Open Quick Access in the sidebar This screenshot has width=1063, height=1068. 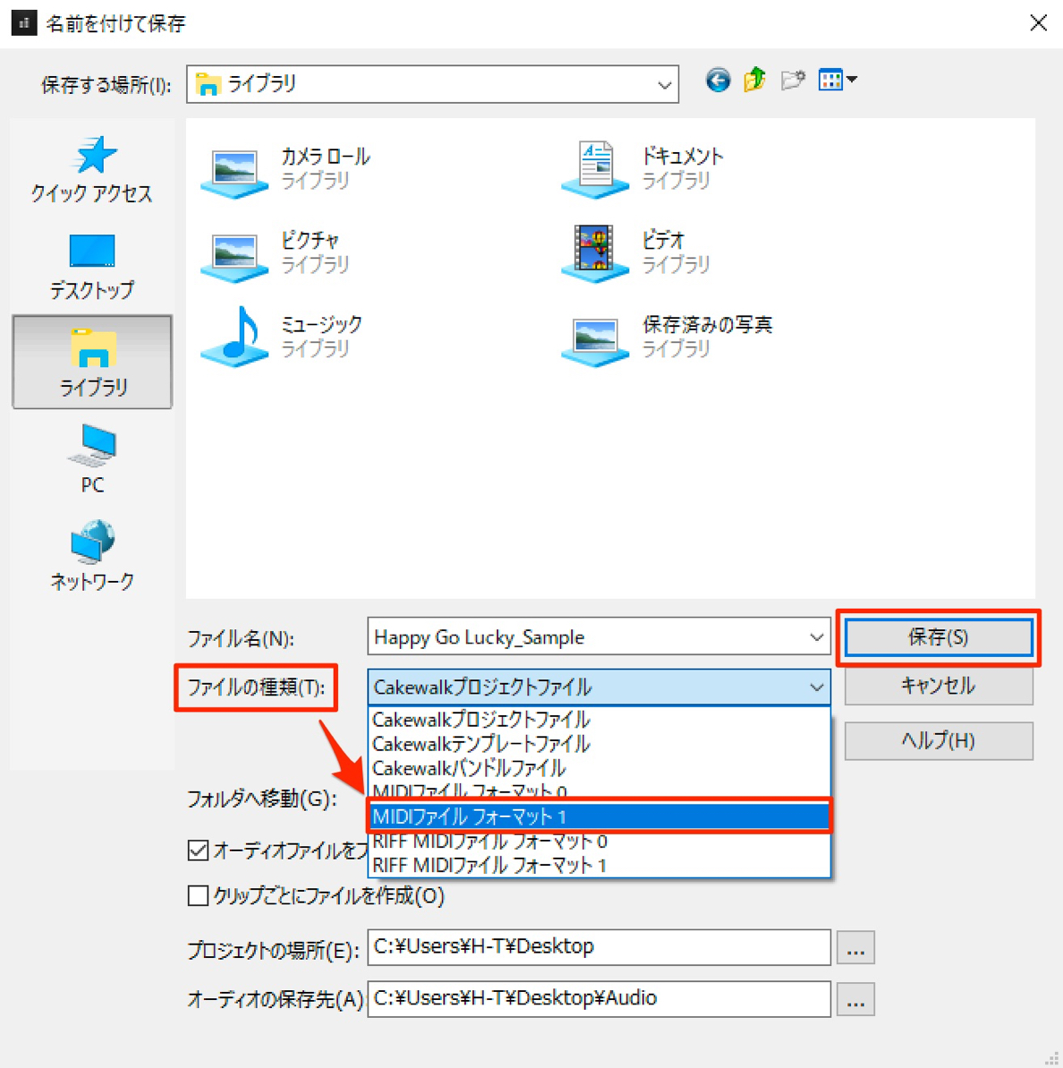pos(92,170)
